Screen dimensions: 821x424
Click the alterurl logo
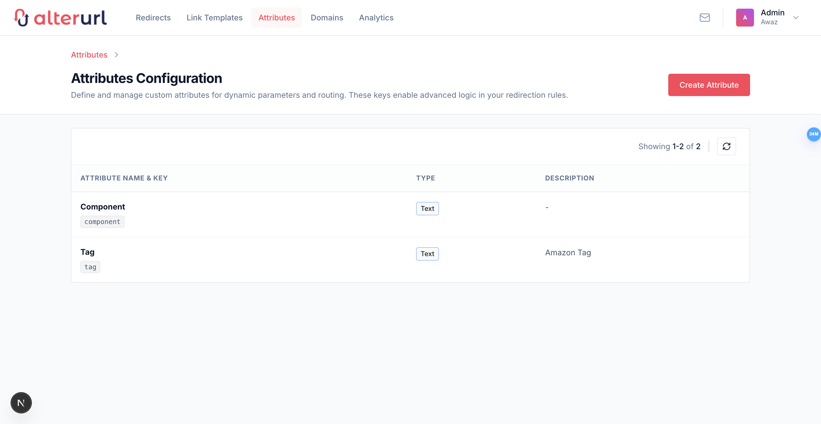60,18
